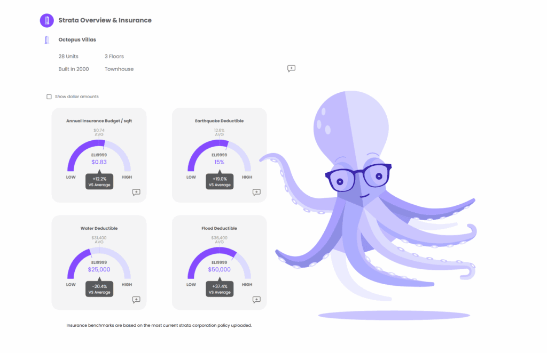Click the $50,000 flood deductible value
The height and width of the screenshot is (353, 547).
pyautogui.click(x=219, y=269)
